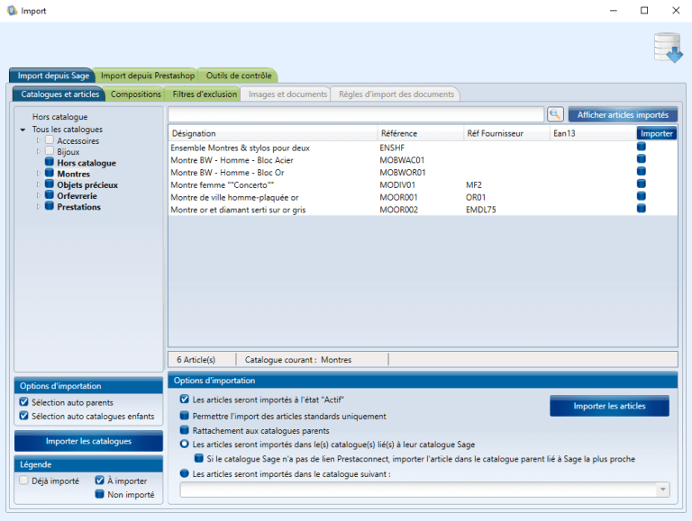
Task: Open Images et documents sub-tab
Action: coord(287,94)
